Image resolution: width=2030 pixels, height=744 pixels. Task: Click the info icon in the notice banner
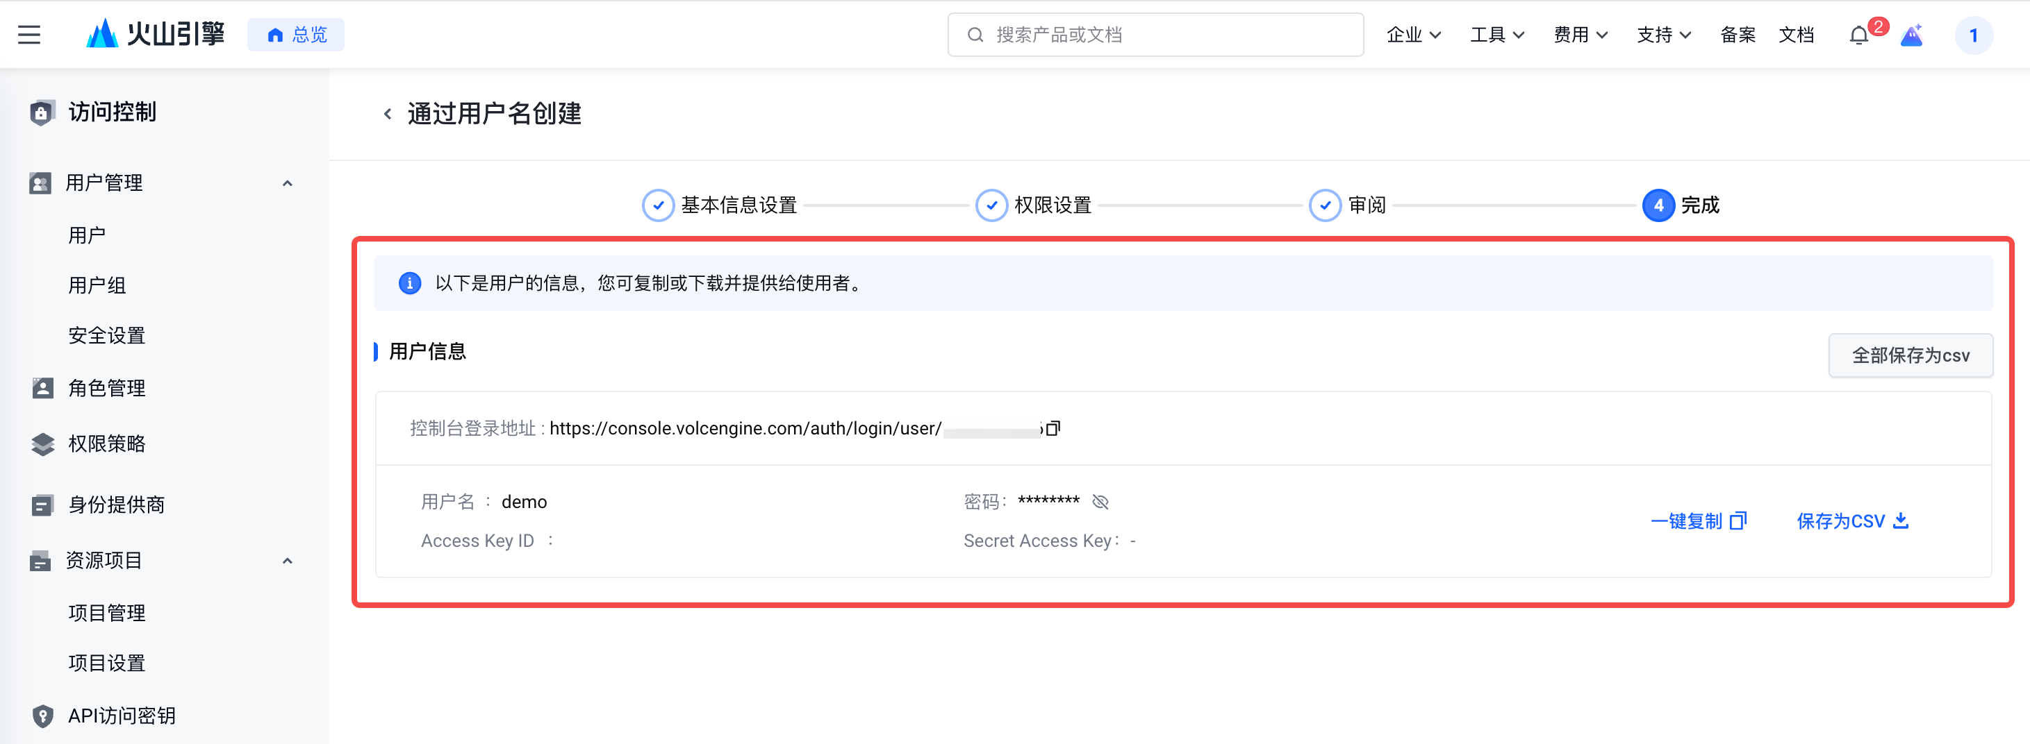(x=410, y=282)
